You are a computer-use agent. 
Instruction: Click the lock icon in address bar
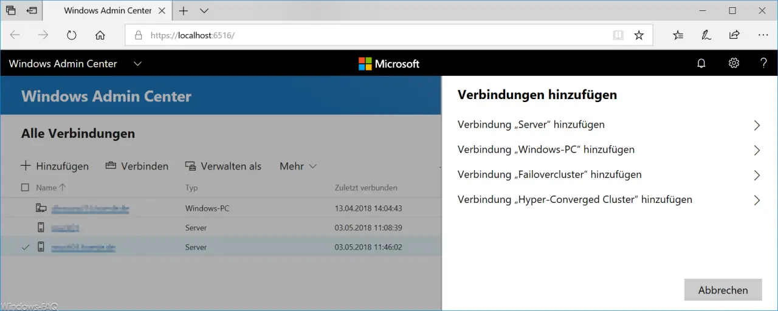[138, 35]
